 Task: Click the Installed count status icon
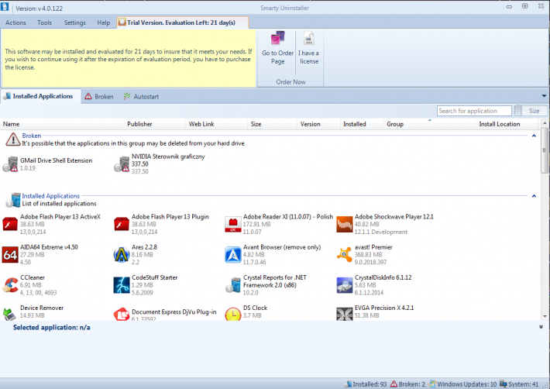click(x=349, y=384)
